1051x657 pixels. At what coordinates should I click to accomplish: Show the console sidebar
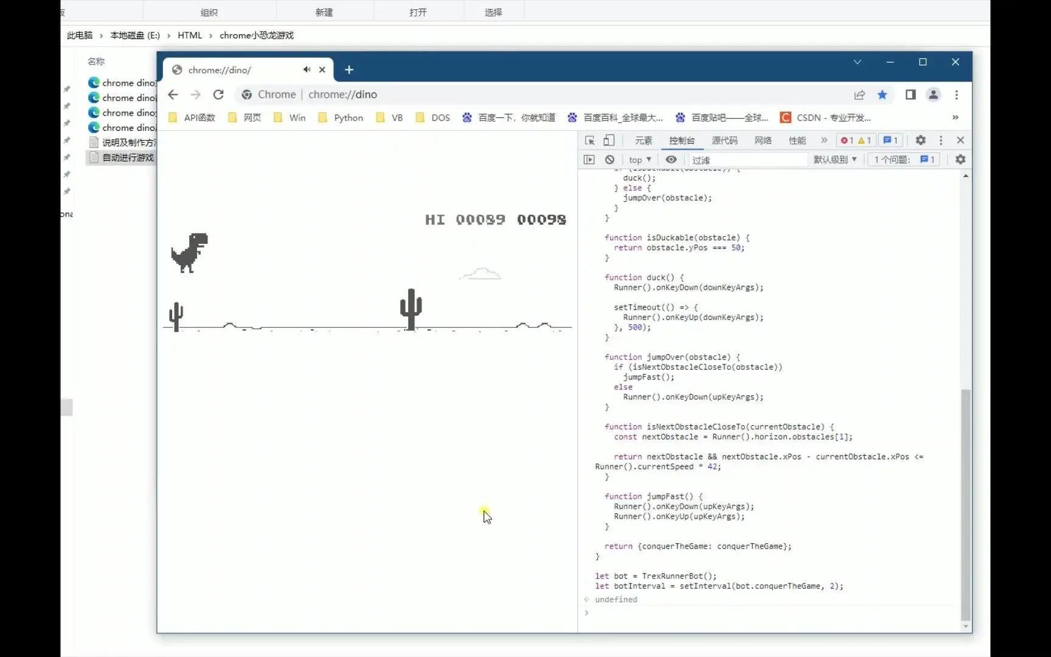pos(589,159)
